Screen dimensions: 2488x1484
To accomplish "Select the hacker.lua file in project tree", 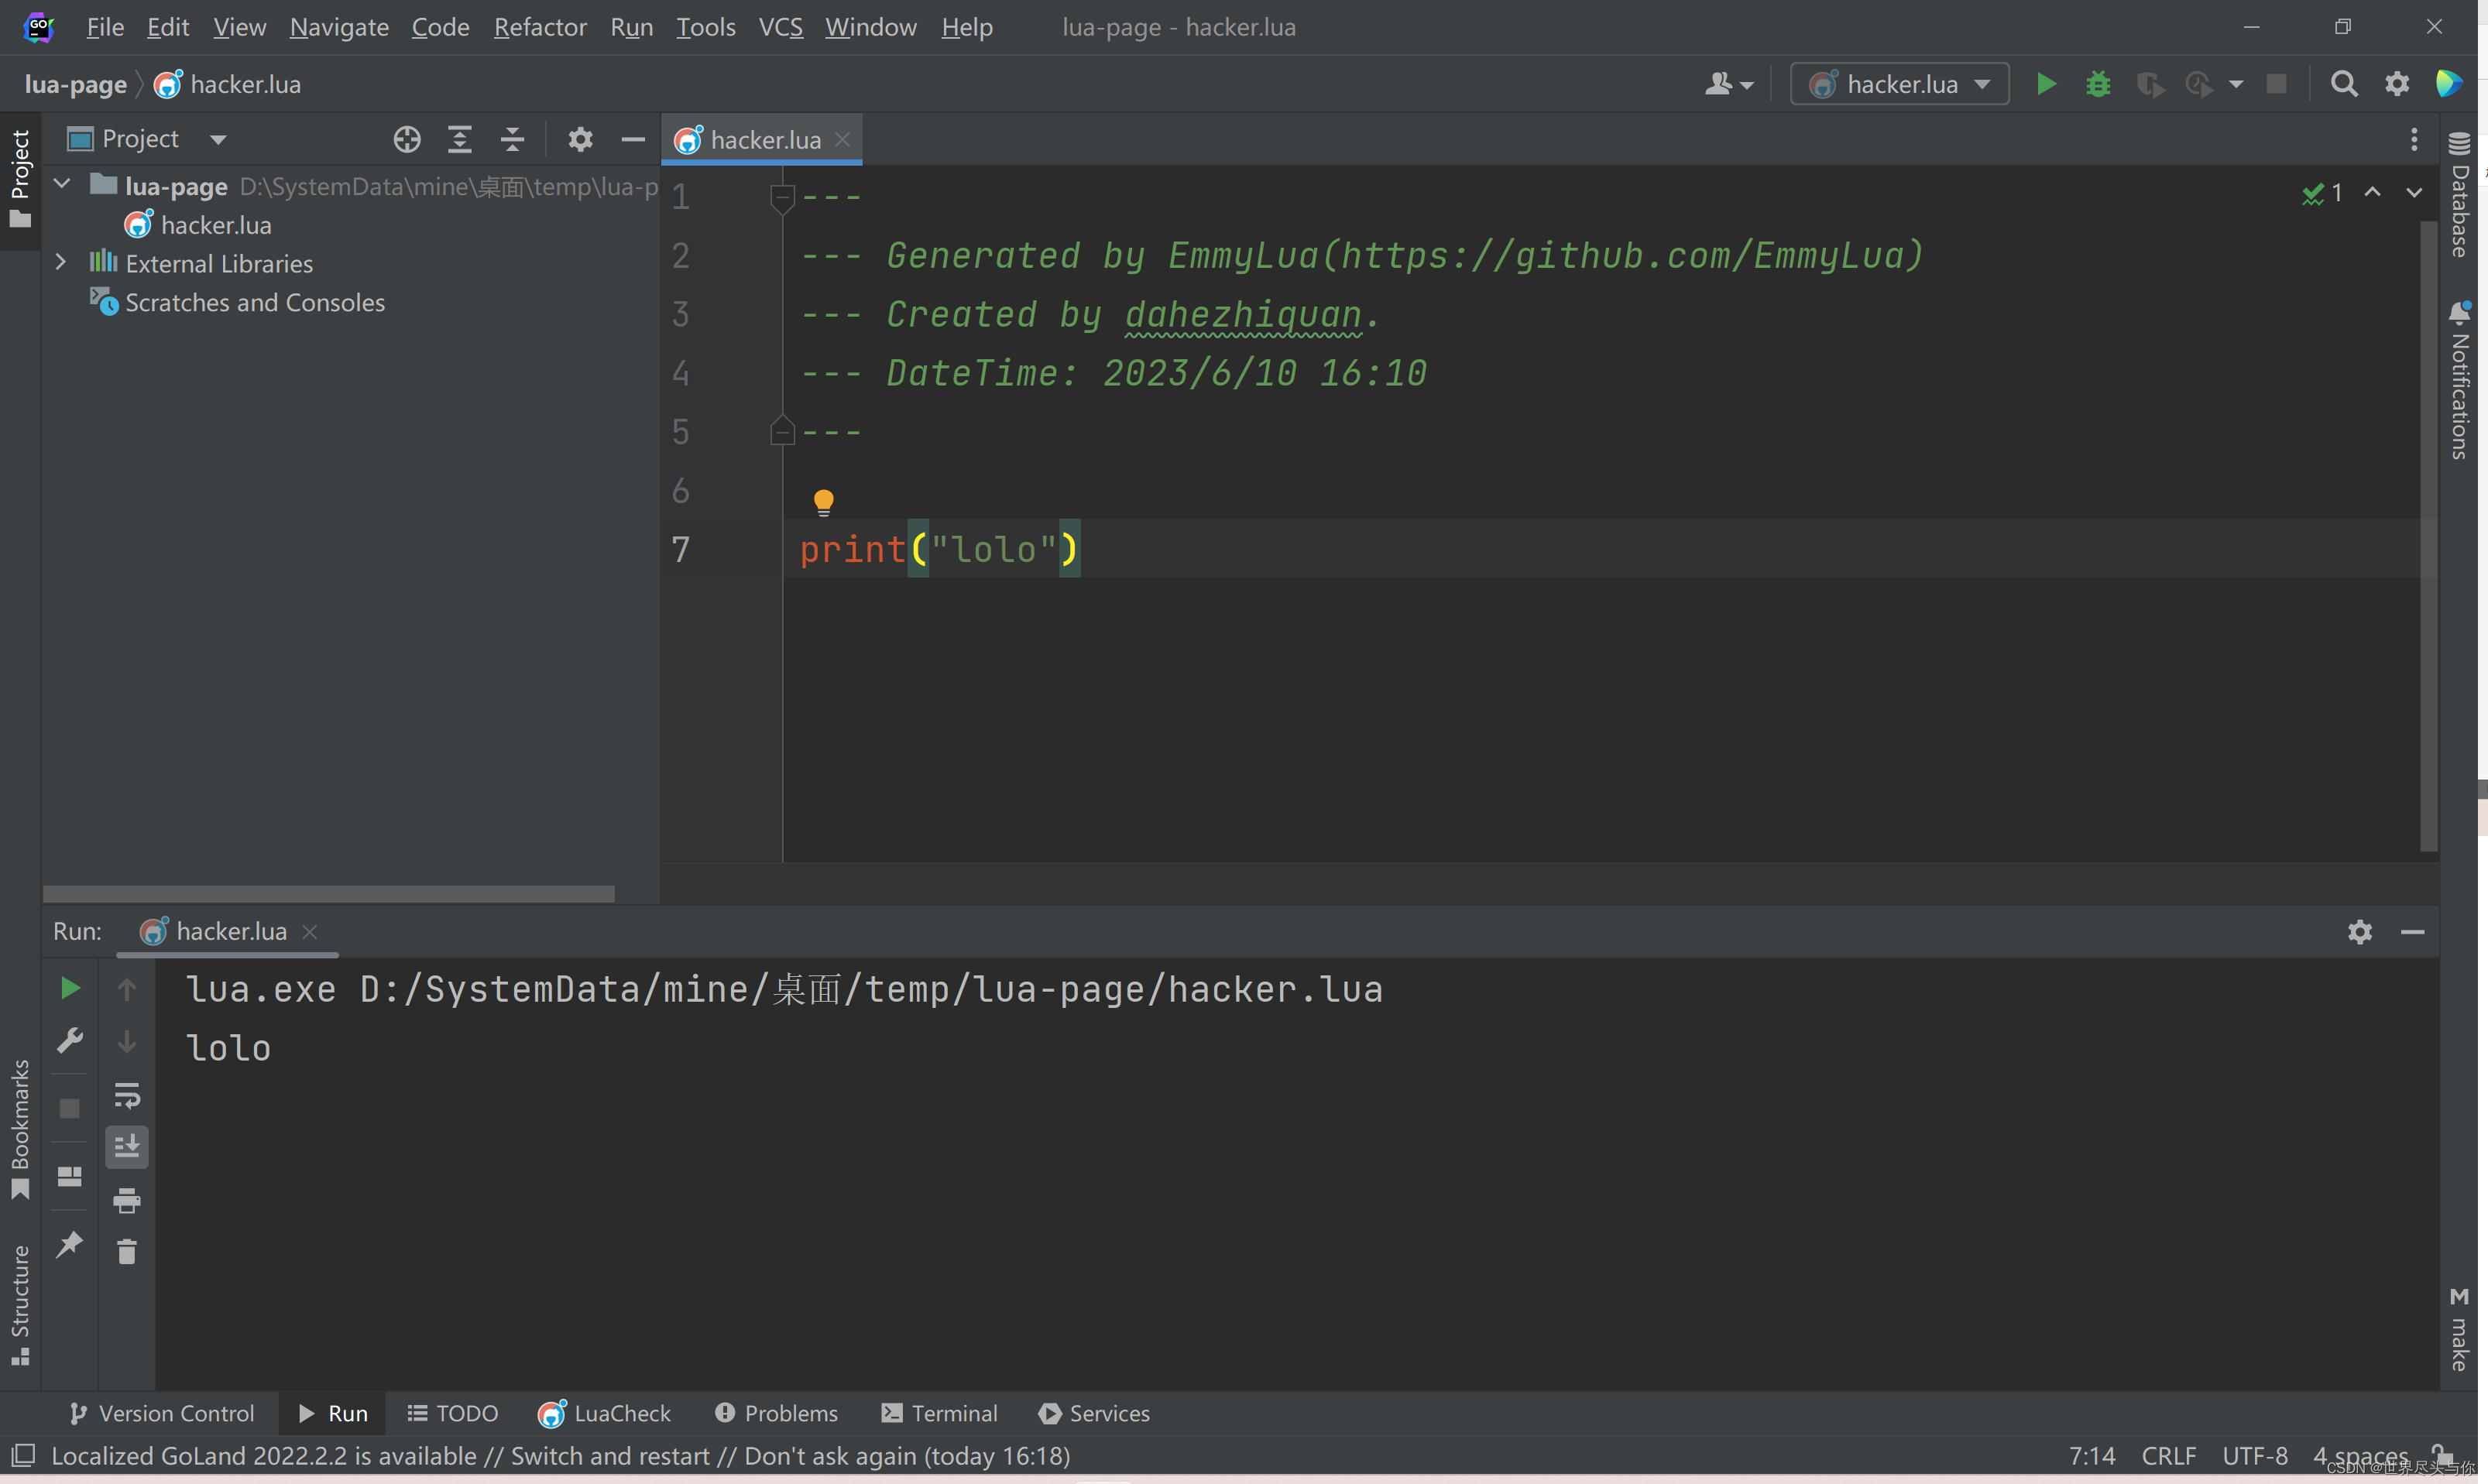I will tap(215, 223).
